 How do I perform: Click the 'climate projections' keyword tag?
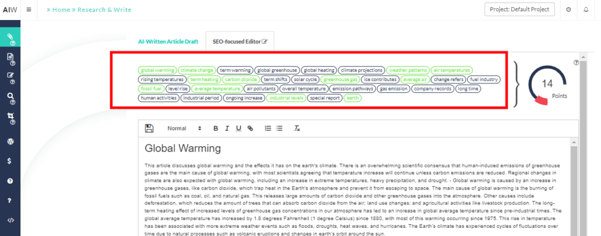point(362,70)
